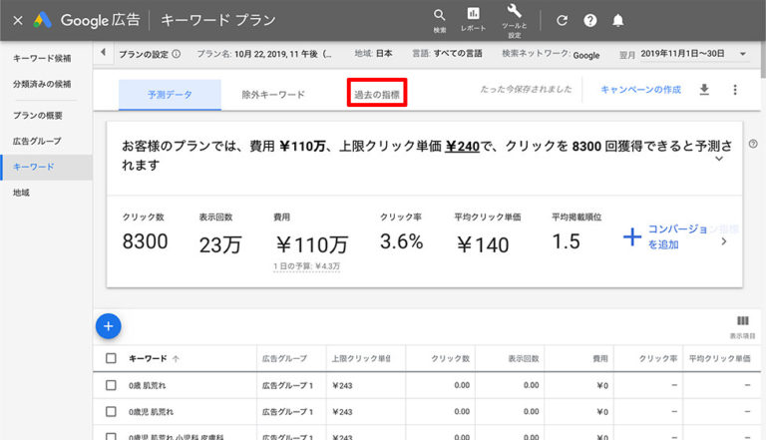This screenshot has width=766, height=440.
Task: Click 検索ネットワーク: Google setting
Action: pos(551,54)
